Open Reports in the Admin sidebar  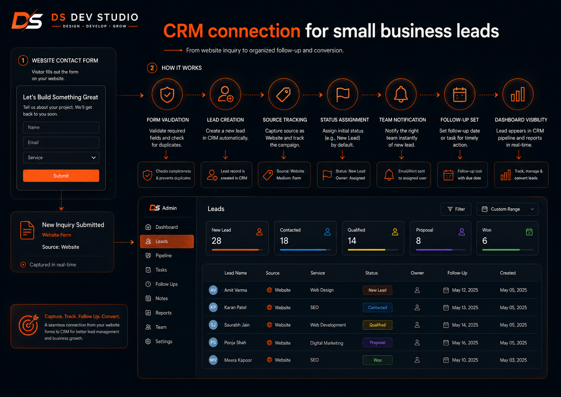coord(167,313)
